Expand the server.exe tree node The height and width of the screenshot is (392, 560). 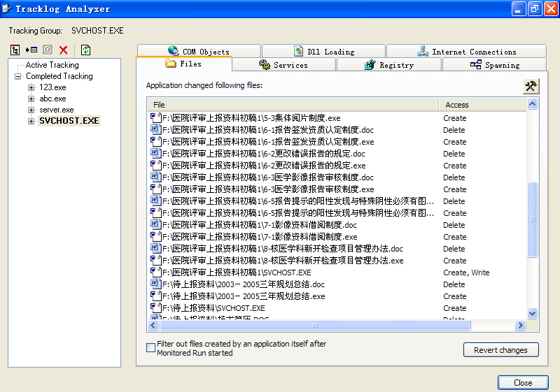click(31, 110)
